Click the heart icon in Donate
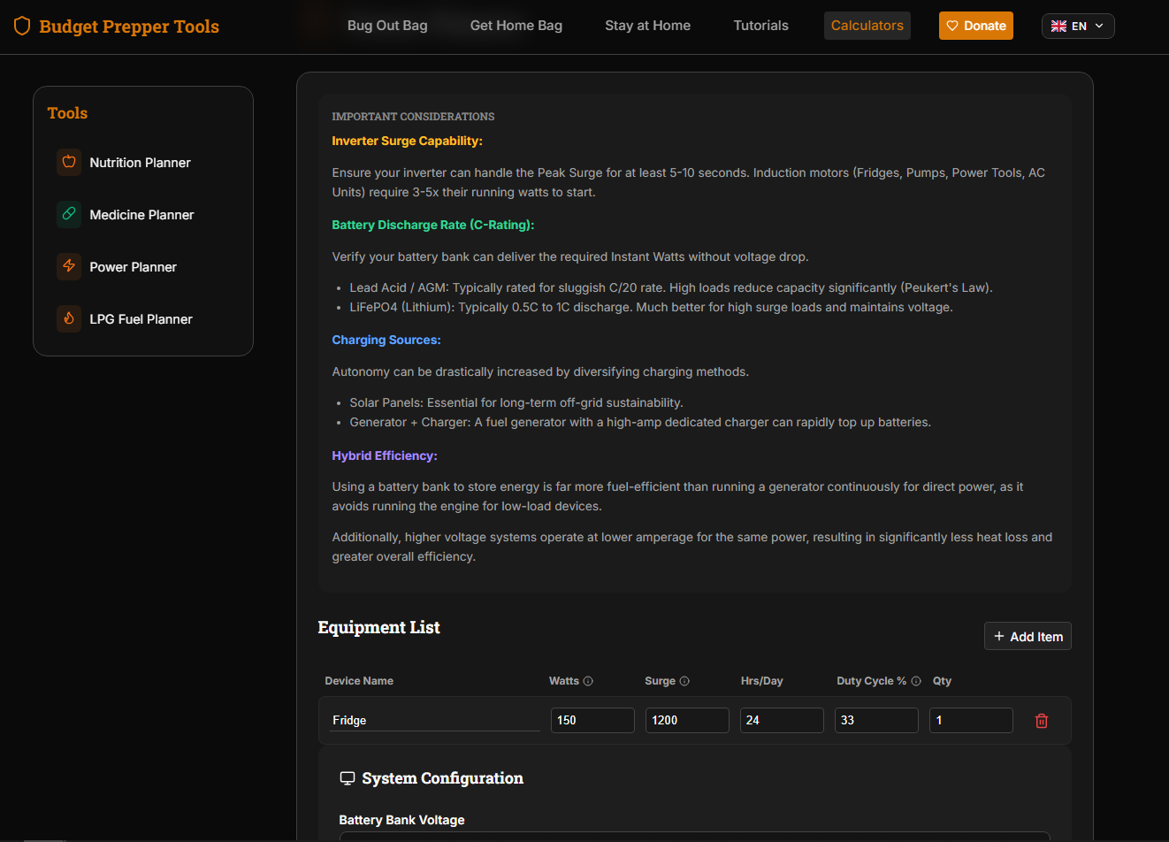This screenshot has width=1169, height=842. coord(952,26)
